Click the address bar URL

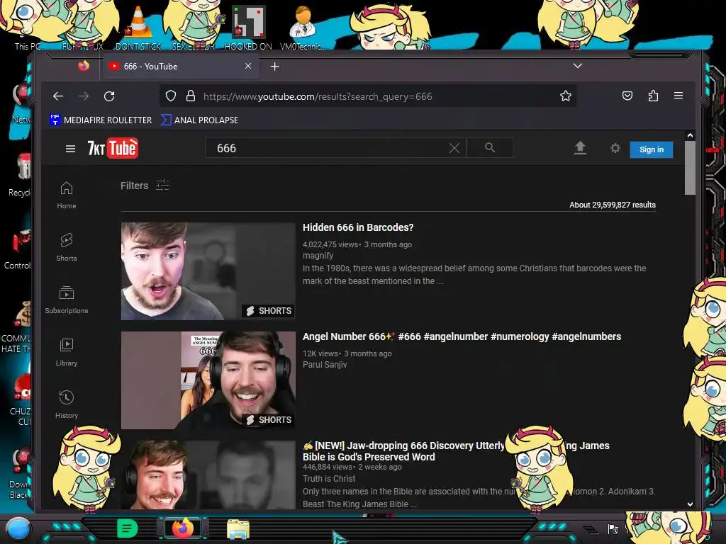click(318, 96)
